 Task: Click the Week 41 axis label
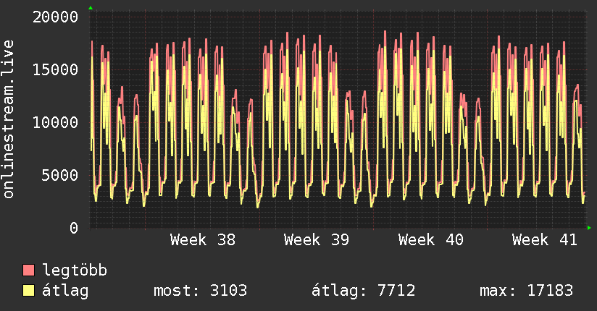tap(544, 240)
